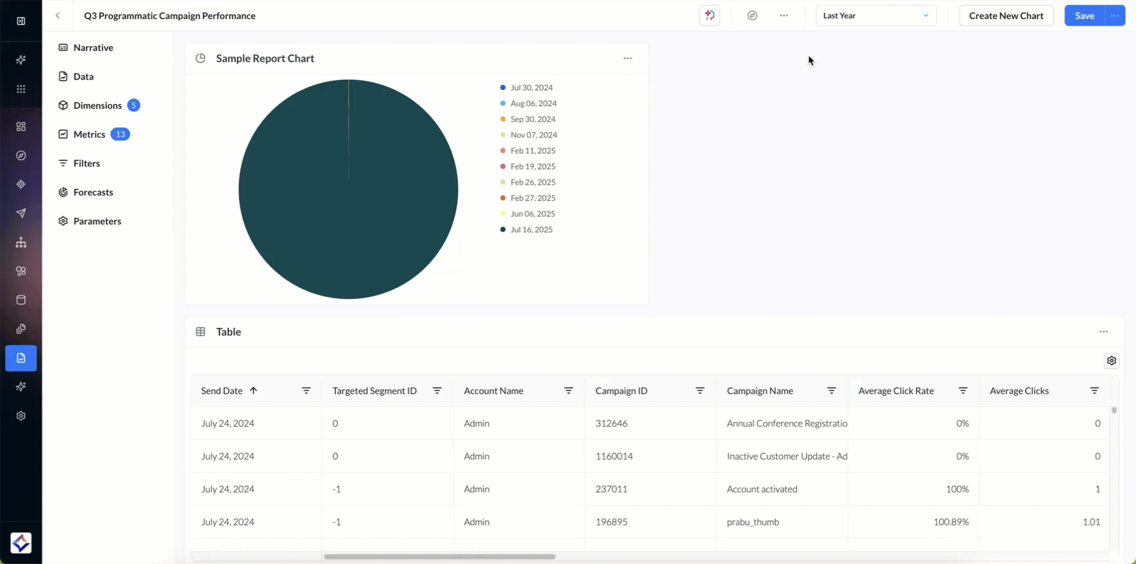Image resolution: width=1136 pixels, height=564 pixels.
Task: Open Campaign Name column filter menu
Action: coord(831,391)
